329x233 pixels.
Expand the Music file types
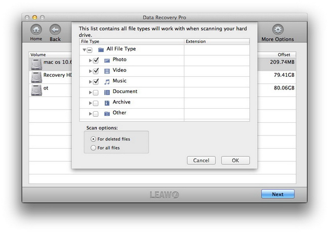[x=91, y=82]
